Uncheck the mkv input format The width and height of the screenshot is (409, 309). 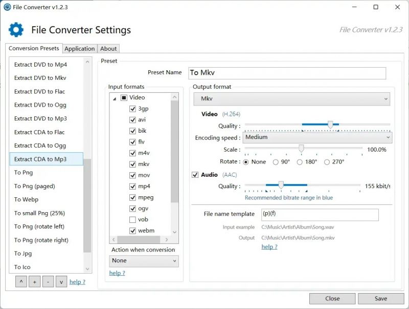click(132, 164)
